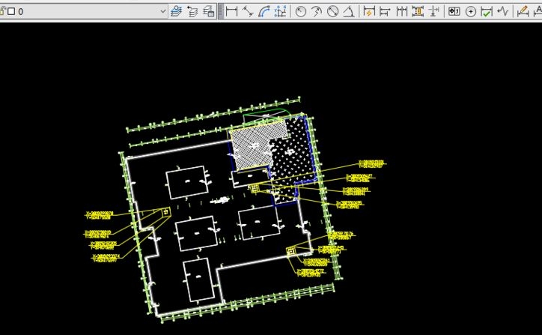Expand the layer list dropdown arrow
Viewport: 542px width, 335px height.
(163, 11)
